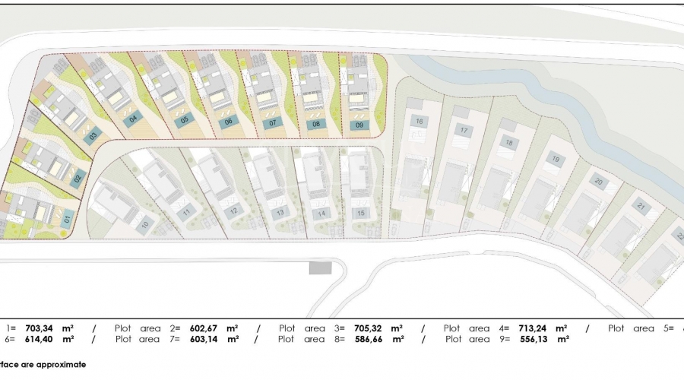
Task: Select plot number 14 label
Action: [321, 214]
